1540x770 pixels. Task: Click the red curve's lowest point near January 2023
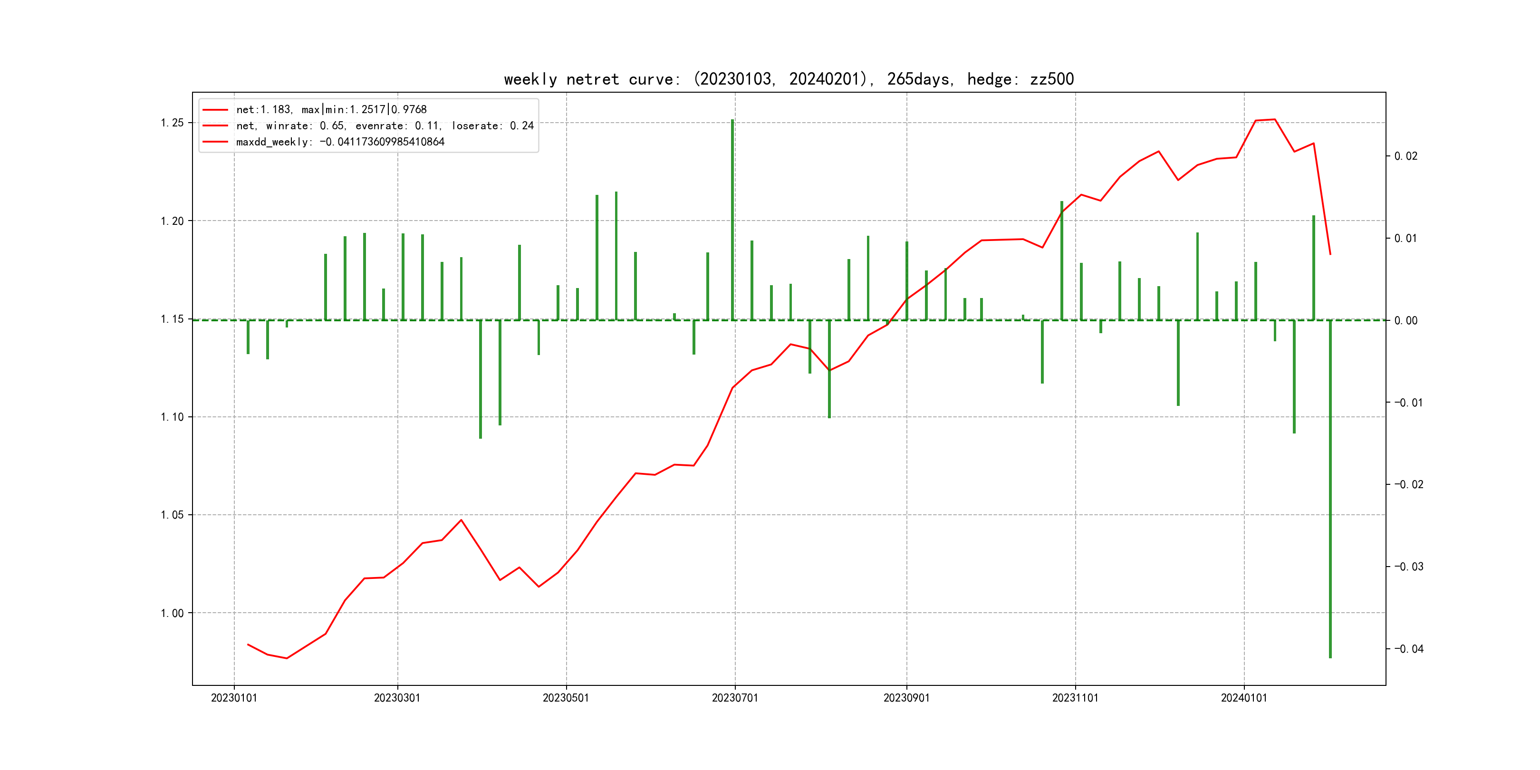pyautogui.click(x=287, y=658)
